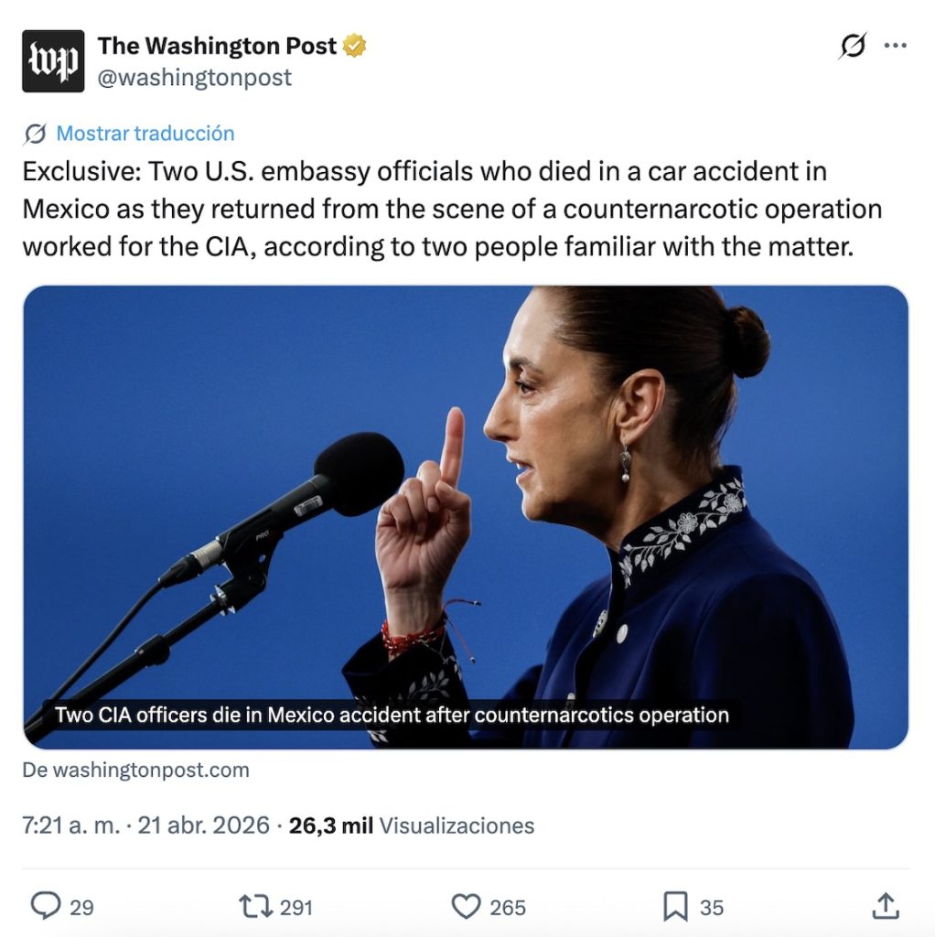Share the post via the upload icon
935x937 pixels.
point(885,906)
